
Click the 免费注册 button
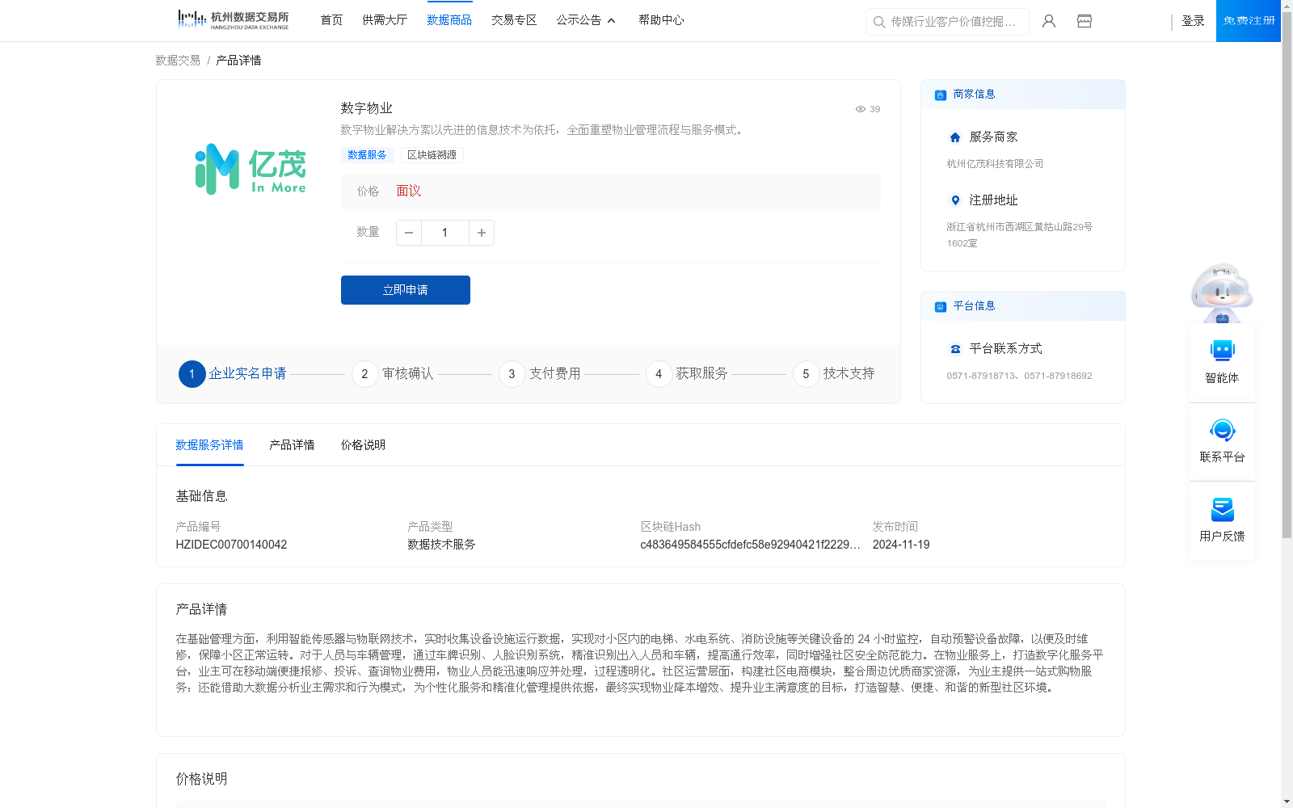(1249, 21)
